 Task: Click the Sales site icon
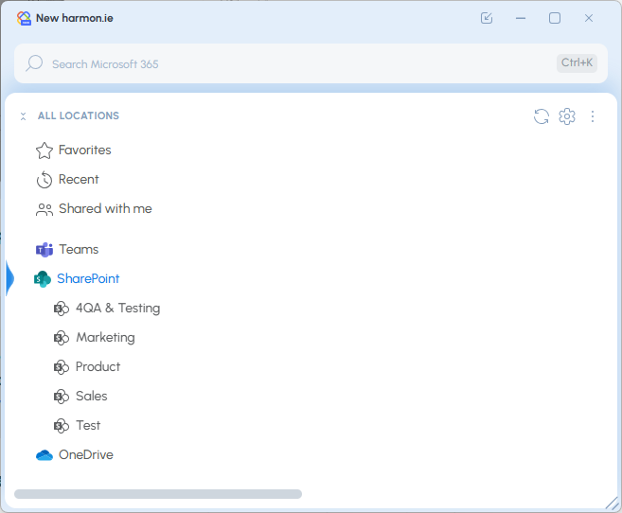pos(62,397)
